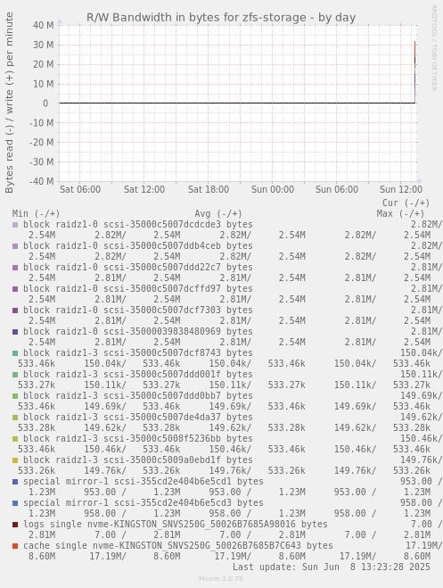Click yellow swatch for scsi-35000c5008f5236bb
Screen dimensions: 443x588
coord(15,439)
